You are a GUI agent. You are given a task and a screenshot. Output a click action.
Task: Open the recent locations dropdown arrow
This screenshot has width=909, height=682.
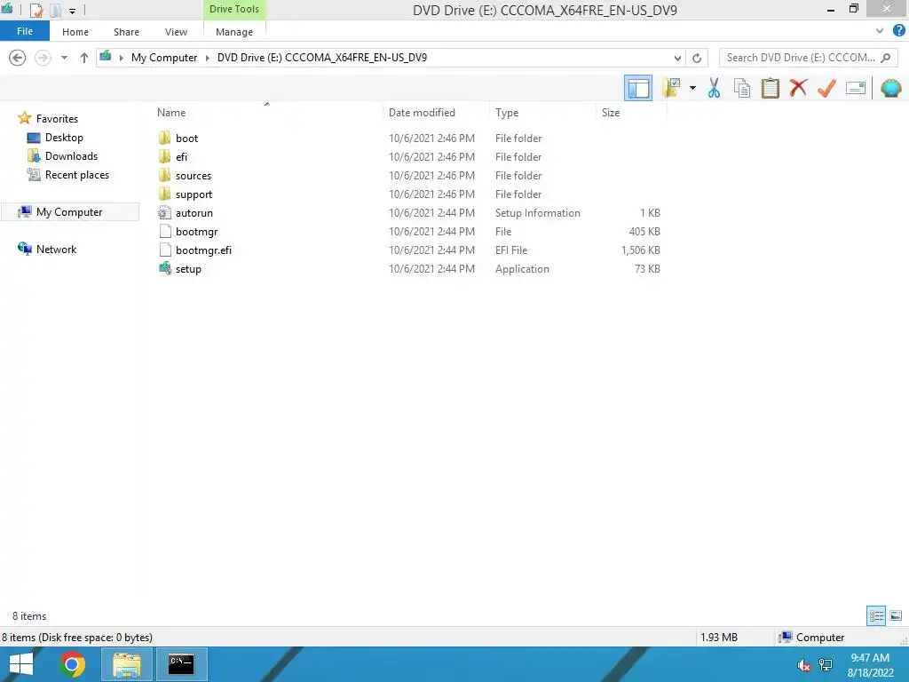[x=64, y=58]
